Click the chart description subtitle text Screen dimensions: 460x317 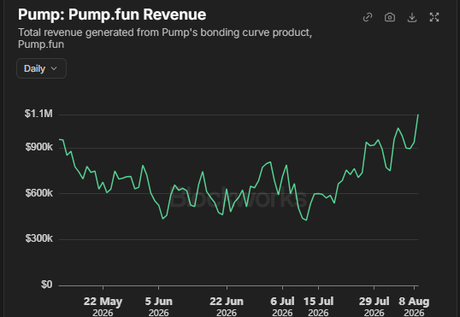[x=165, y=38]
